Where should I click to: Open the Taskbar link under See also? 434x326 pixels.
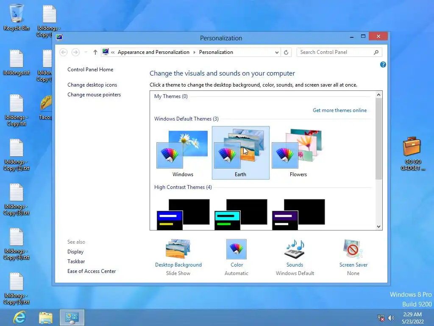tap(76, 261)
